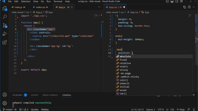Open Customize Layout icon in title bar
This screenshot has width=198, height=111.
pos(182,1)
